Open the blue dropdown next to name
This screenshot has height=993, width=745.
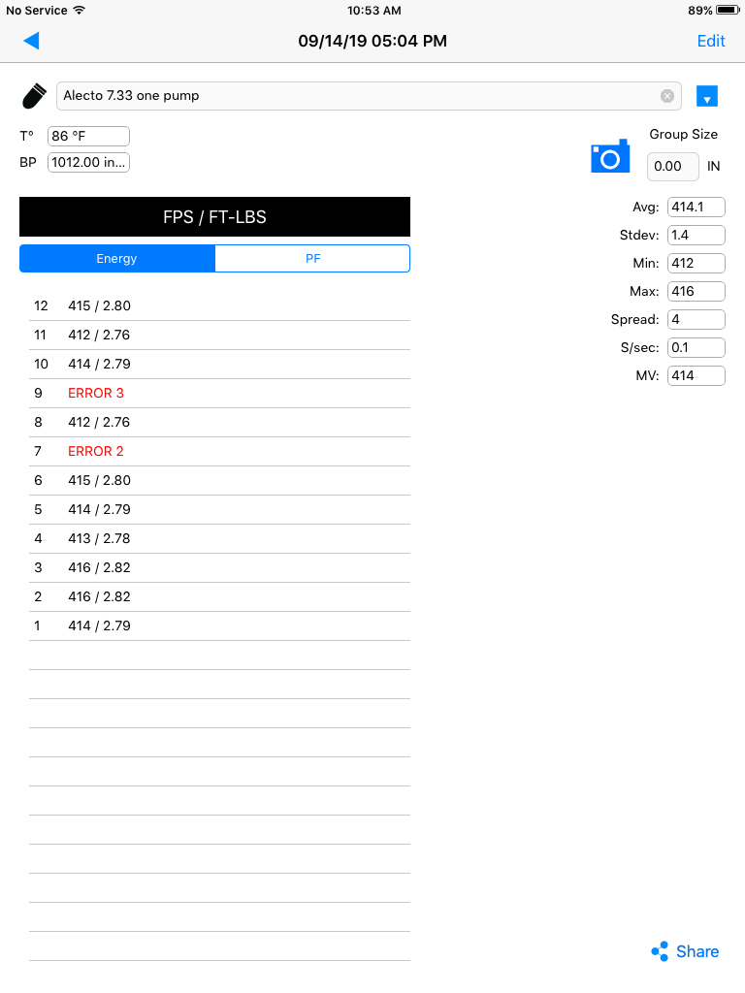coord(706,96)
